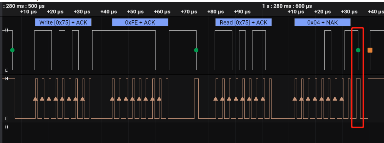The image size is (384, 143).
Task: Click the orange square stop condition marker
Action: click(x=370, y=50)
